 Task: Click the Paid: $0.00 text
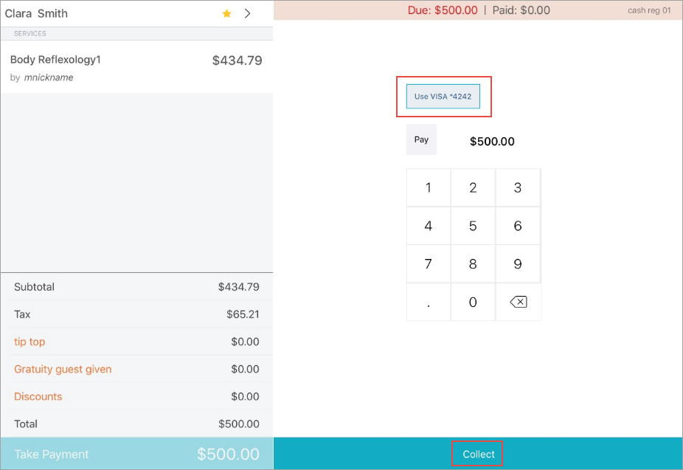[x=521, y=10]
